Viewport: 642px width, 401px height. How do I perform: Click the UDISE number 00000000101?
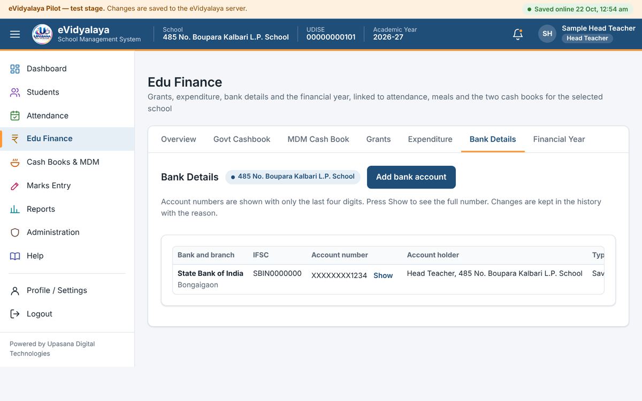pyautogui.click(x=331, y=37)
